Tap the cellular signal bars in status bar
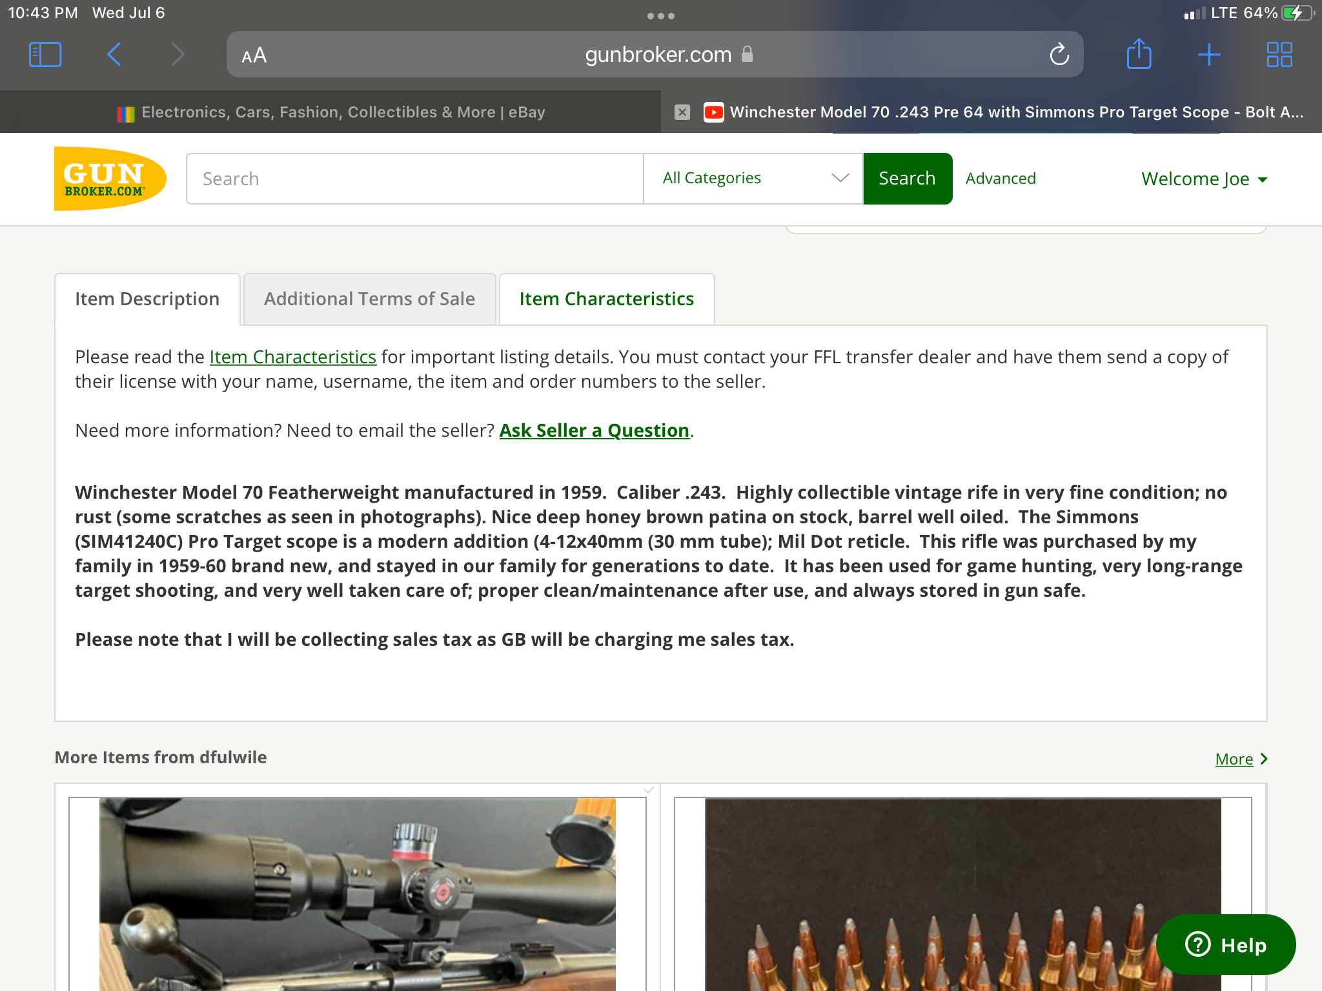Viewport: 1322px width, 991px height. [1194, 13]
